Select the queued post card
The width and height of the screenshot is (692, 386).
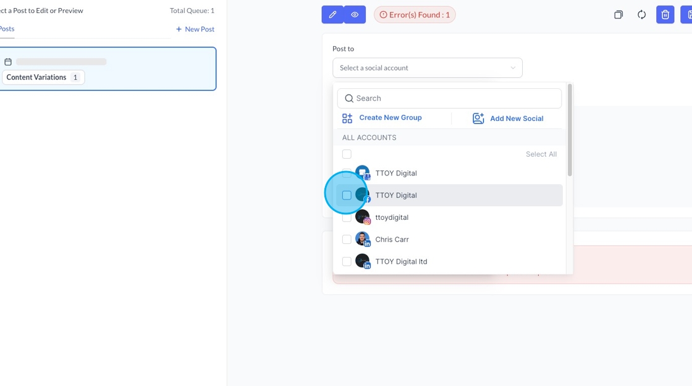pos(107,69)
